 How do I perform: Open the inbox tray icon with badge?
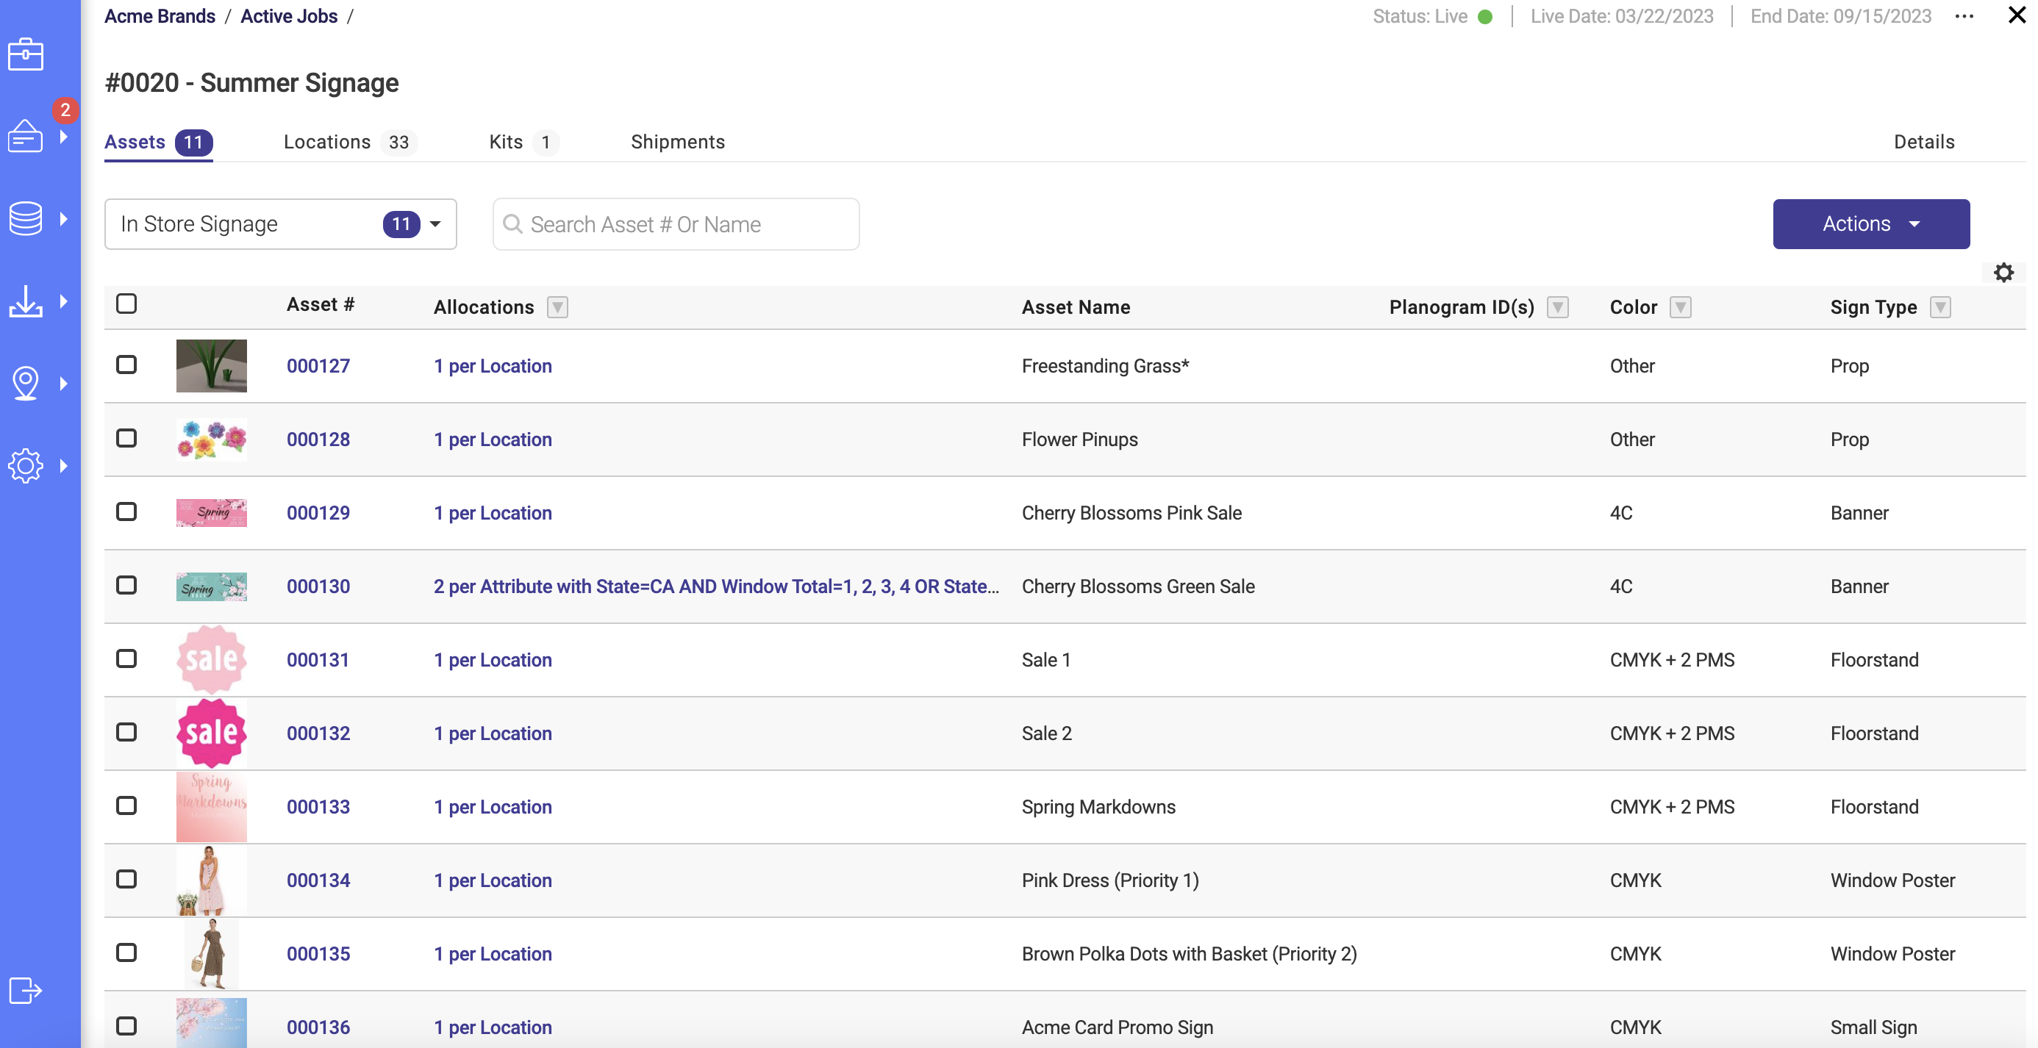click(25, 136)
